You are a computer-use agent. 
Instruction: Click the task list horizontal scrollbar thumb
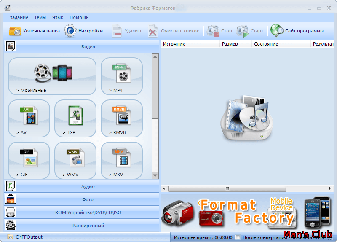227,188
